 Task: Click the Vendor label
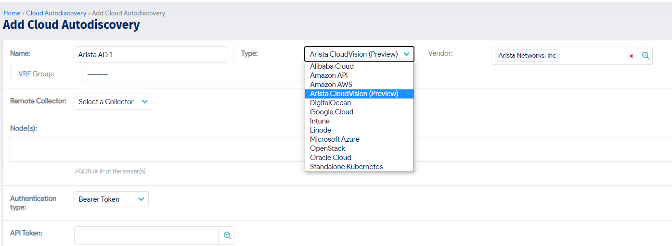click(x=440, y=53)
